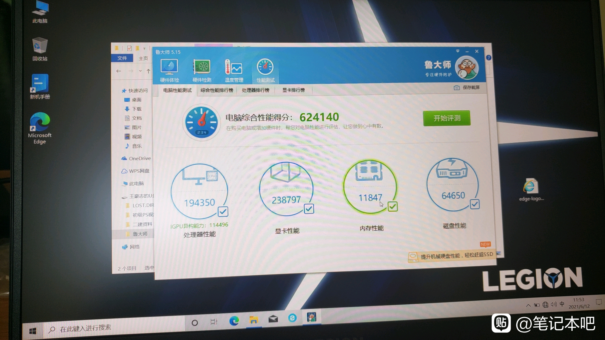
Task: Open 主页 tab in File Explorer
Action: point(143,58)
